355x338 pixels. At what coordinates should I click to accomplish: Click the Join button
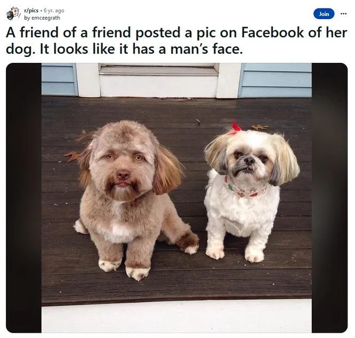pos(324,14)
